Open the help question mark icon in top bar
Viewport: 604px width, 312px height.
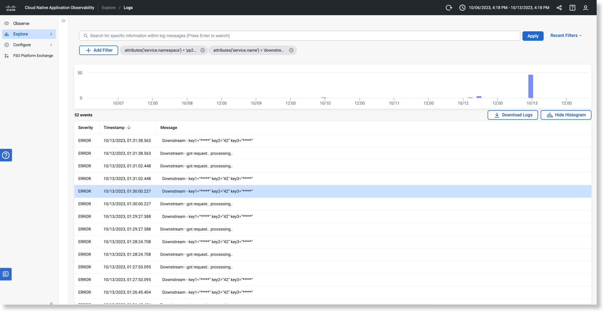pyautogui.click(x=572, y=8)
